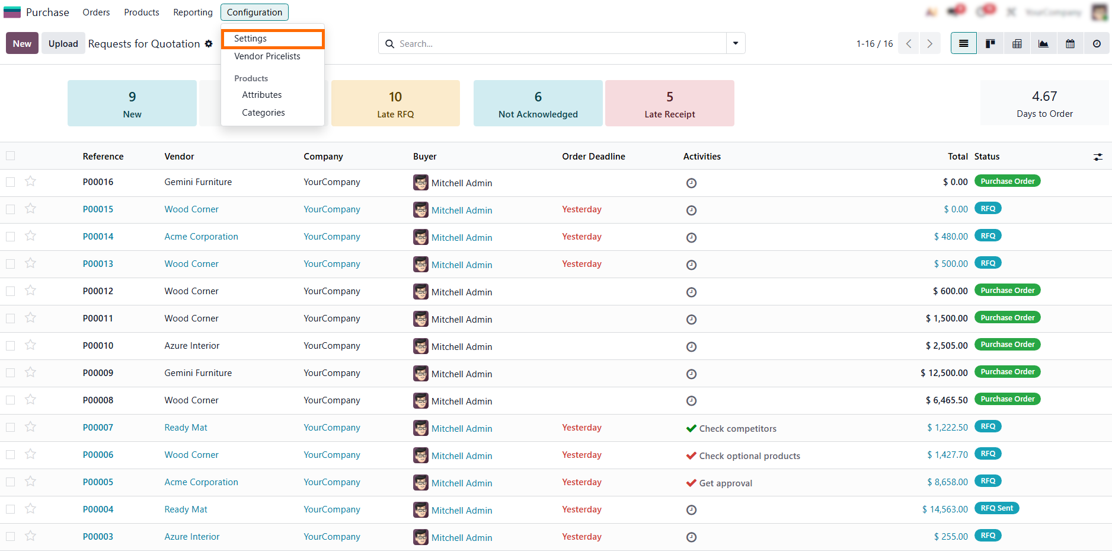Viewport: 1112px width, 551px height.
Task: Check the select-all checkbox in header
Action: click(11, 156)
